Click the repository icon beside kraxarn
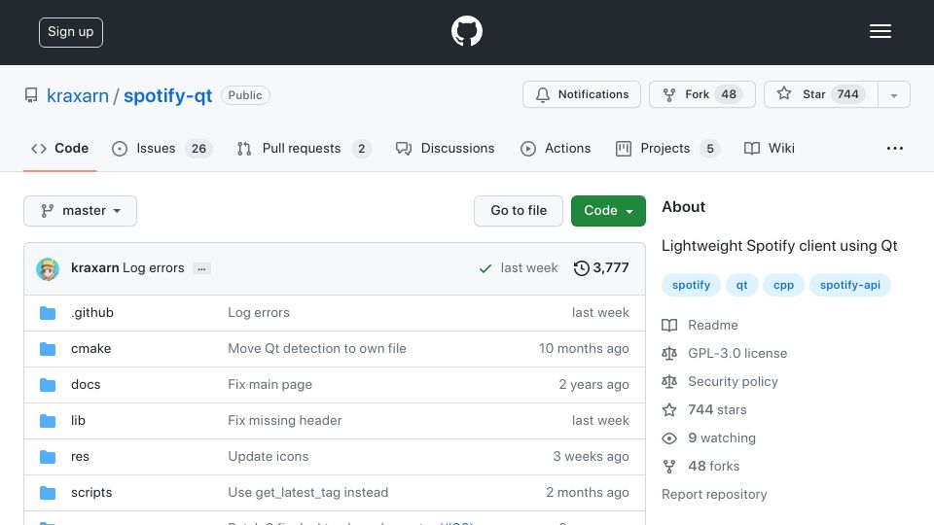934x525 pixels. [x=31, y=95]
